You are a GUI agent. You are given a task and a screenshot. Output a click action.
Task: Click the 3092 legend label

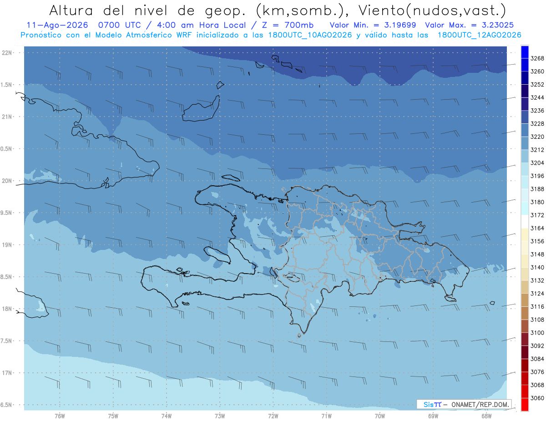click(x=537, y=346)
